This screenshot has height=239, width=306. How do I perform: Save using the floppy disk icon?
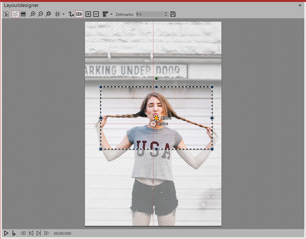[173, 14]
